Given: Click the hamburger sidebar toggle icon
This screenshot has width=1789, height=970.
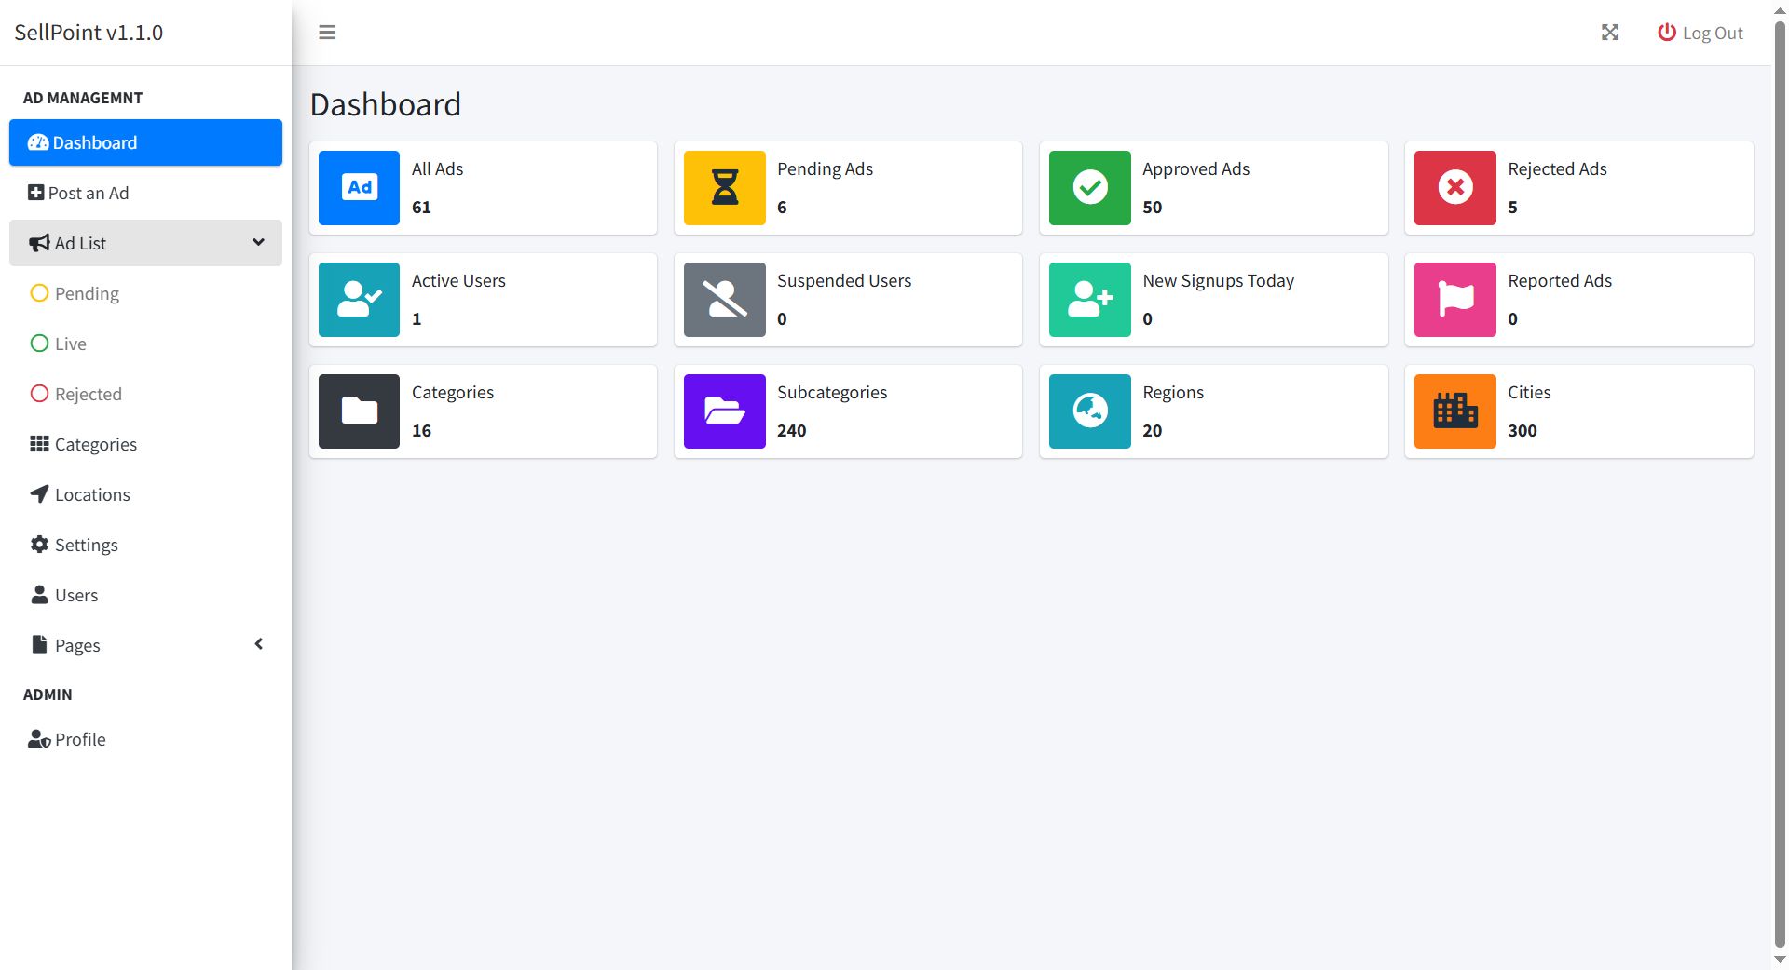Looking at the screenshot, I should (327, 33).
